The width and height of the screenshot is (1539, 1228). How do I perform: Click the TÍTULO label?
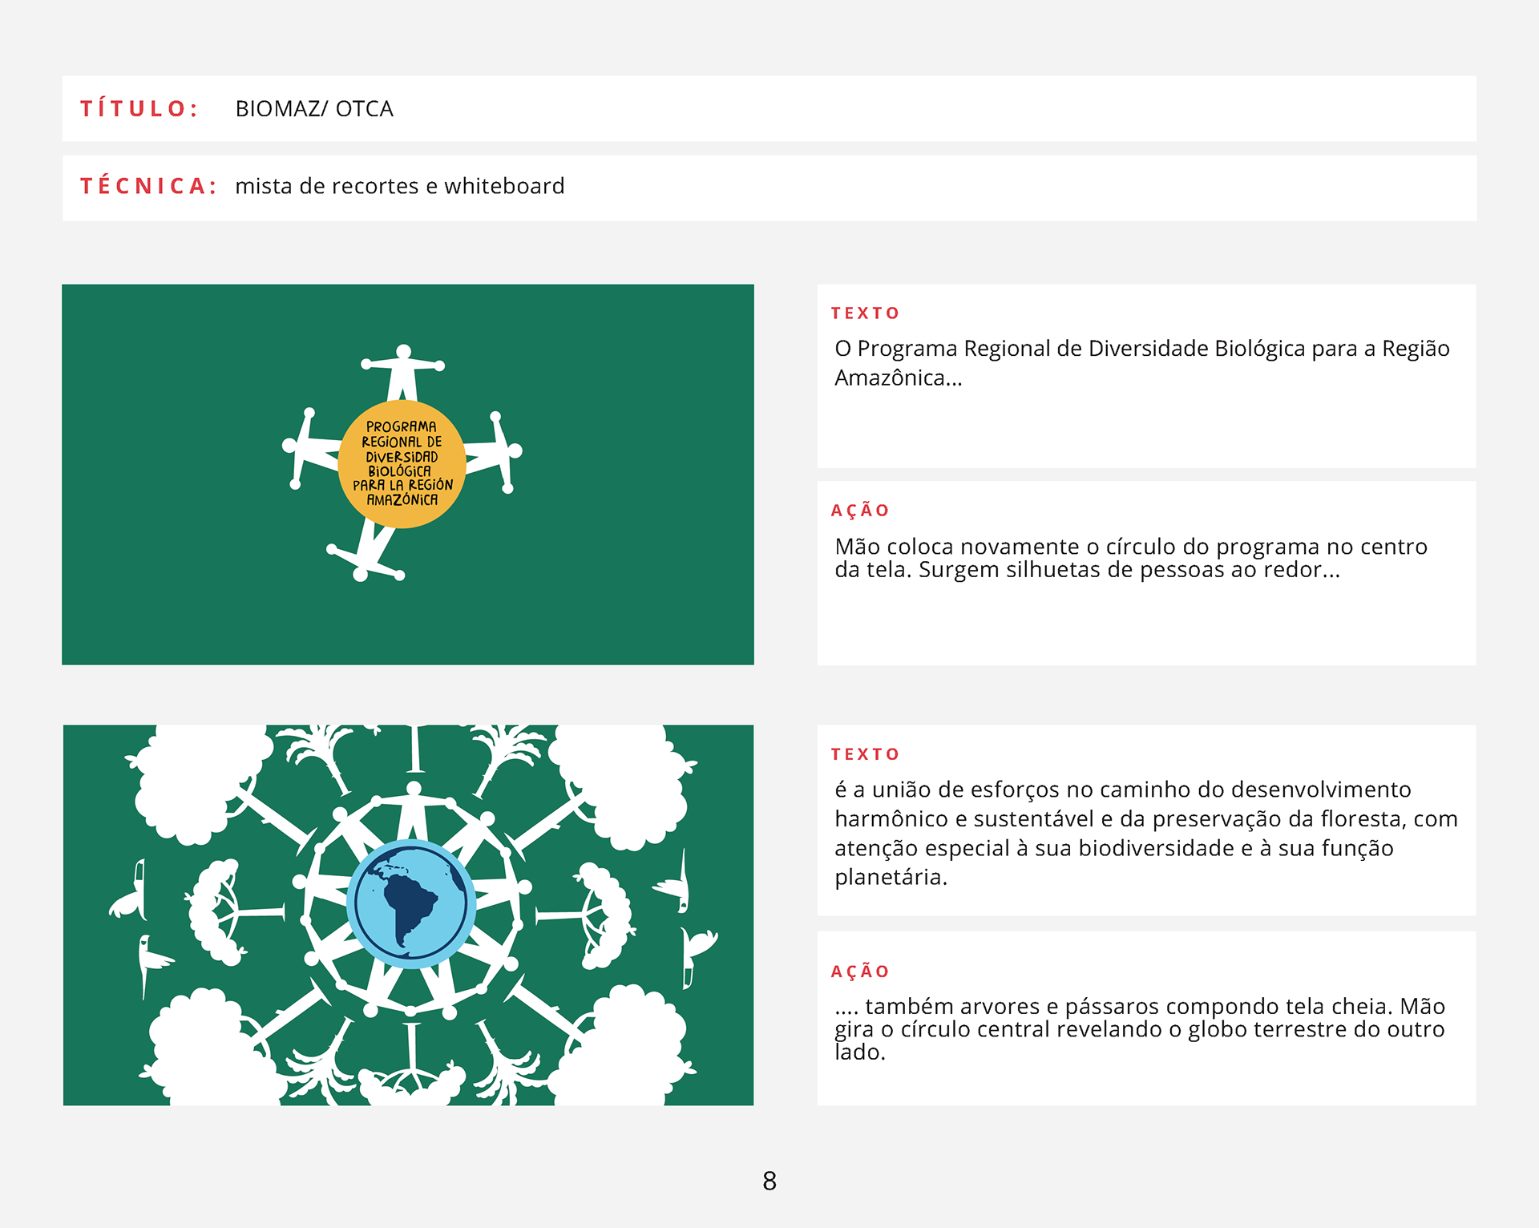point(139,109)
